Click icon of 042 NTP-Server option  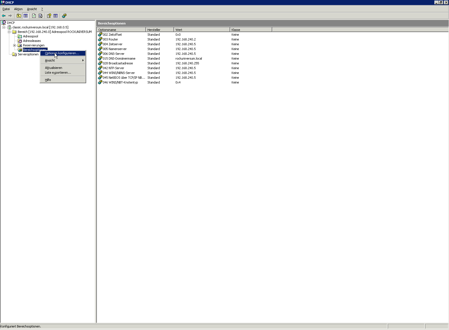click(100, 68)
